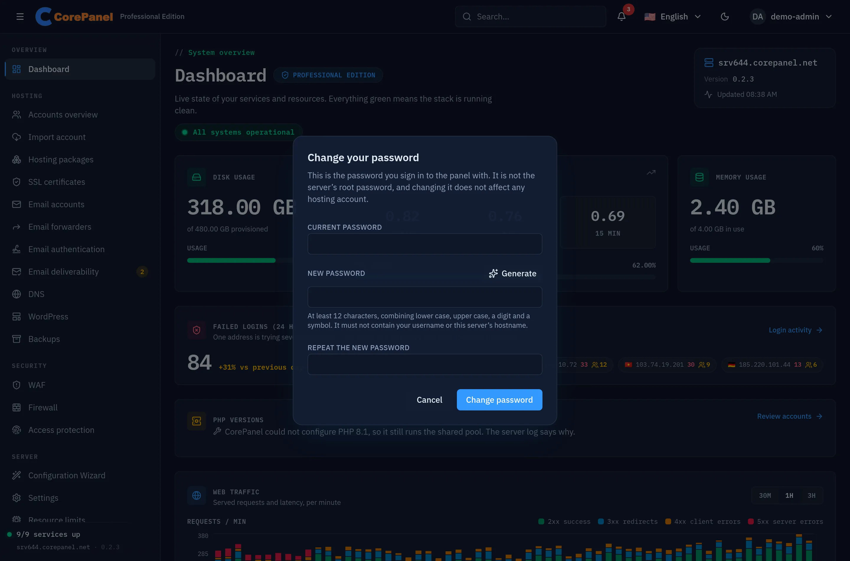850x561 pixels.
Task: Click the Accounts overview people icon
Action: coord(17,115)
